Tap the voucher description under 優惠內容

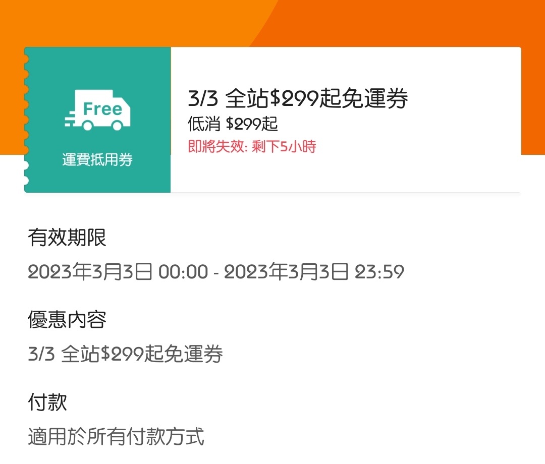pos(125,354)
